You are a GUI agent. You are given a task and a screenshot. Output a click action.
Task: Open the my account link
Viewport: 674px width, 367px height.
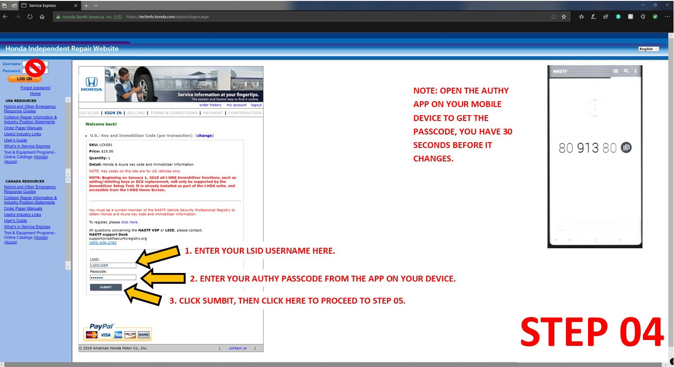pos(236,105)
